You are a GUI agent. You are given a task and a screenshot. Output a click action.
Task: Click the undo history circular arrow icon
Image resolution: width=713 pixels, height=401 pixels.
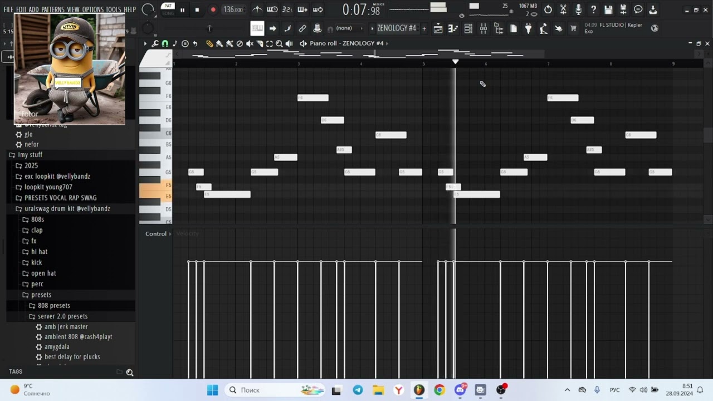pyautogui.click(x=548, y=9)
